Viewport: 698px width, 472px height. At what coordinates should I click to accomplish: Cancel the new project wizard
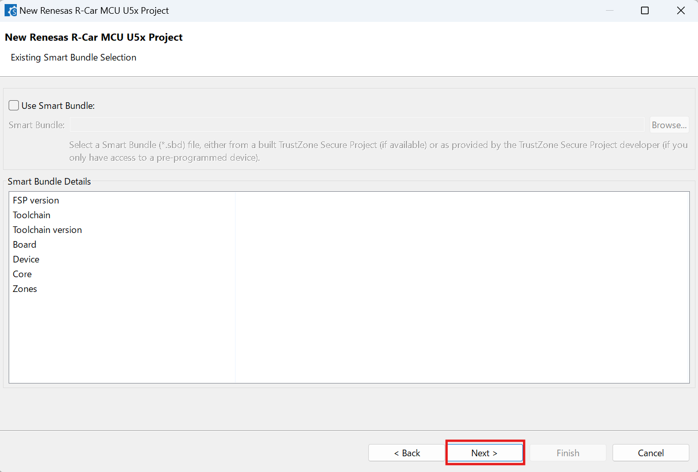[x=651, y=453]
